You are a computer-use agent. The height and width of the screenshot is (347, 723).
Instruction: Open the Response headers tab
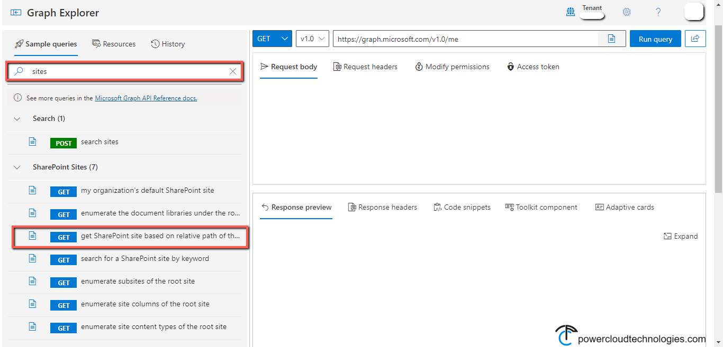point(383,207)
